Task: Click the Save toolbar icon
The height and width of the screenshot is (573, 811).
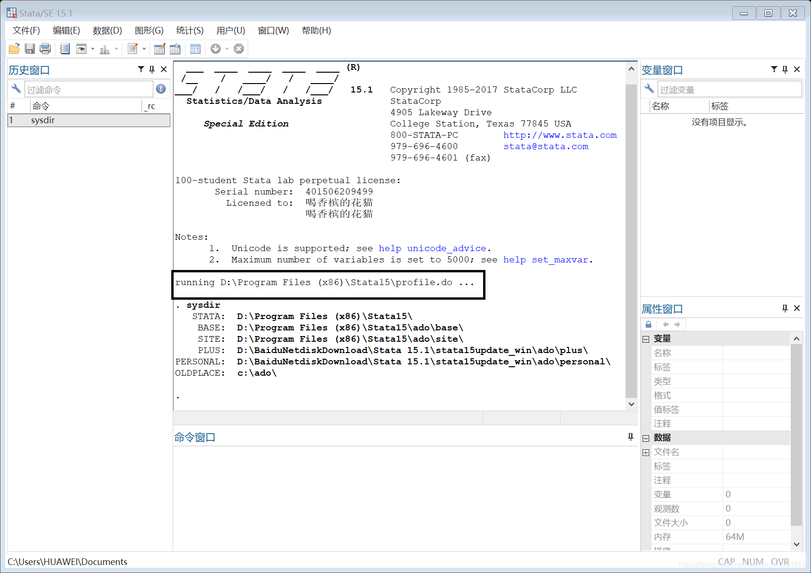Action: (x=30, y=49)
